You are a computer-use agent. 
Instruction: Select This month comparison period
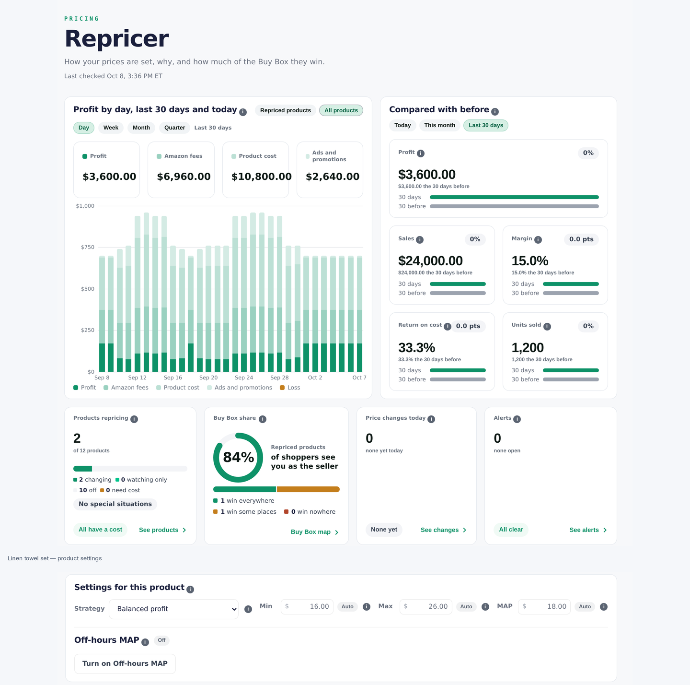(440, 125)
